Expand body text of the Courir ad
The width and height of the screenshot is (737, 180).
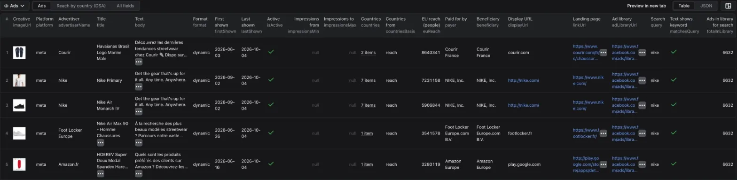tap(139, 62)
